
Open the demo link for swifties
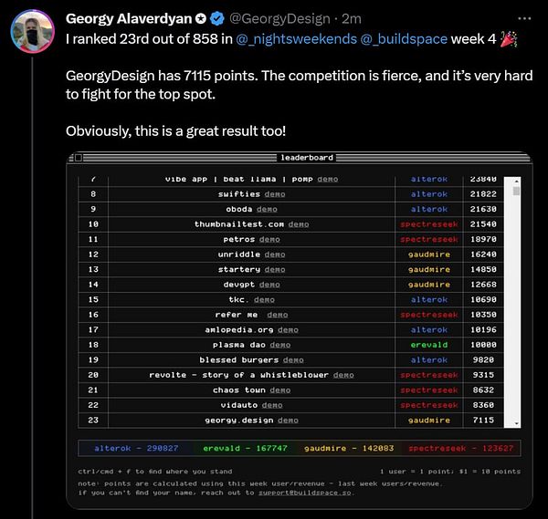(x=274, y=194)
